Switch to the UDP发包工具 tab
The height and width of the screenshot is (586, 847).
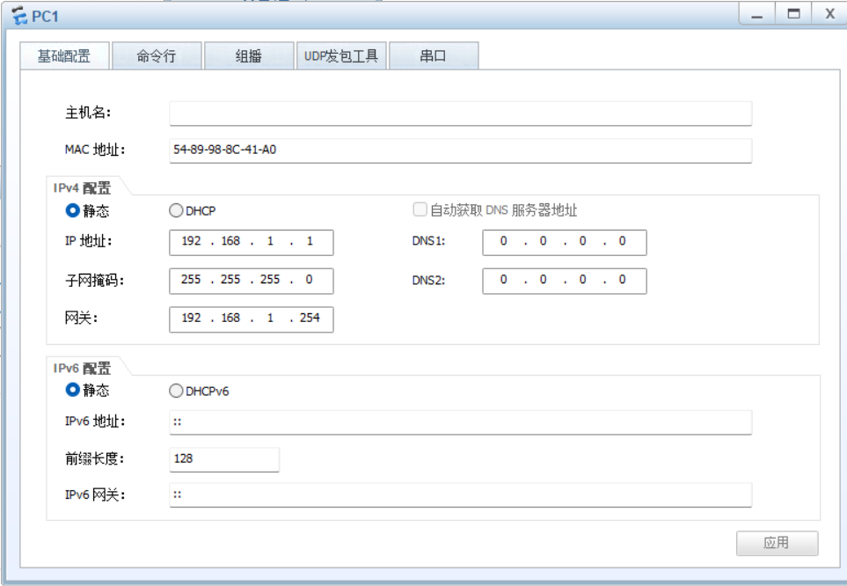(x=341, y=55)
